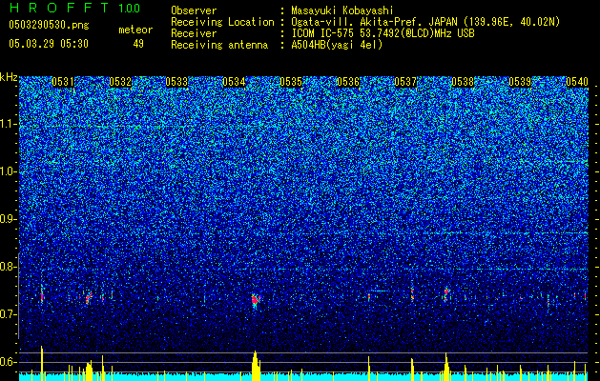Select receiver text ICOM IC-575 53.7492 MHz USB

383,33
